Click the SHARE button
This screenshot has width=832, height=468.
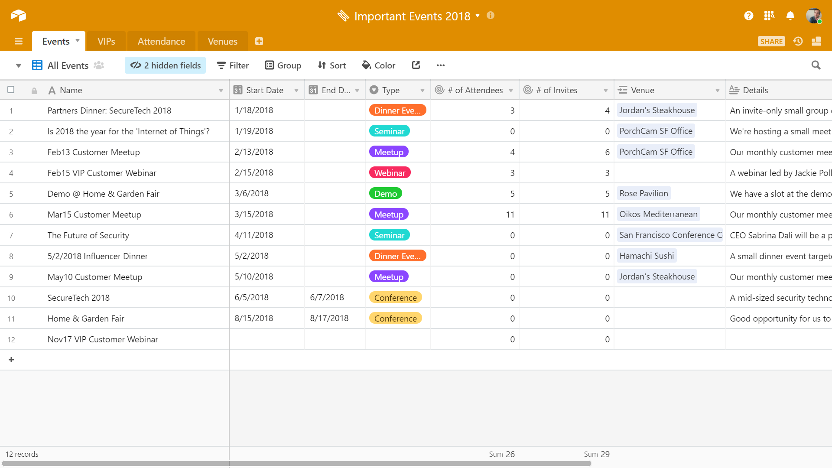[771, 41]
